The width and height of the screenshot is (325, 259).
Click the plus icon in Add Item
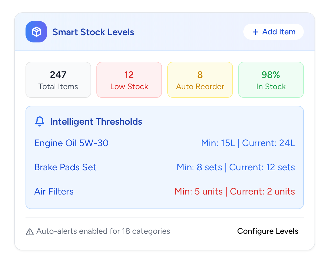[x=255, y=32]
